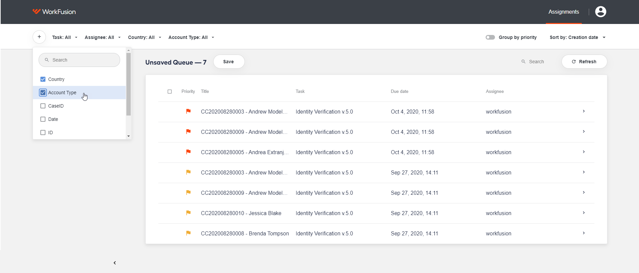Expand orange-flagged CC202008280003 row with its arrow
Viewport: 639px width, 273px height.
(584, 172)
